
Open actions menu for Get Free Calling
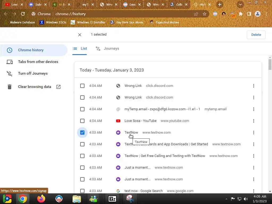[x=253, y=156]
